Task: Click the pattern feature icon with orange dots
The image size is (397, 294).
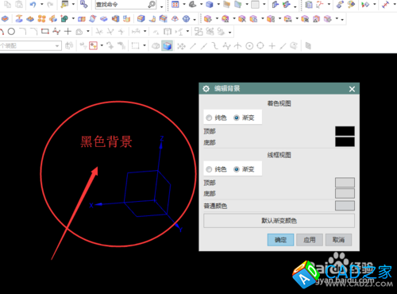Action: coord(41,18)
